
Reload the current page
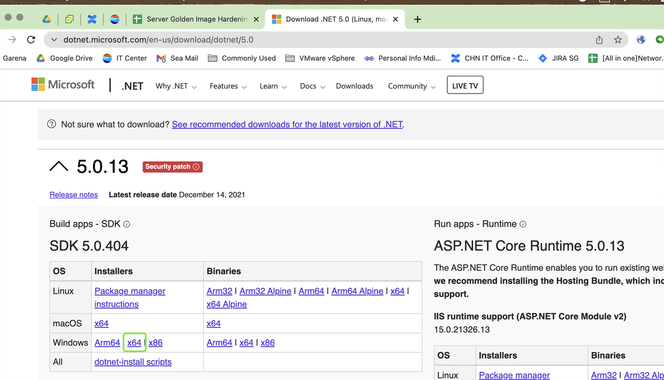coord(31,40)
